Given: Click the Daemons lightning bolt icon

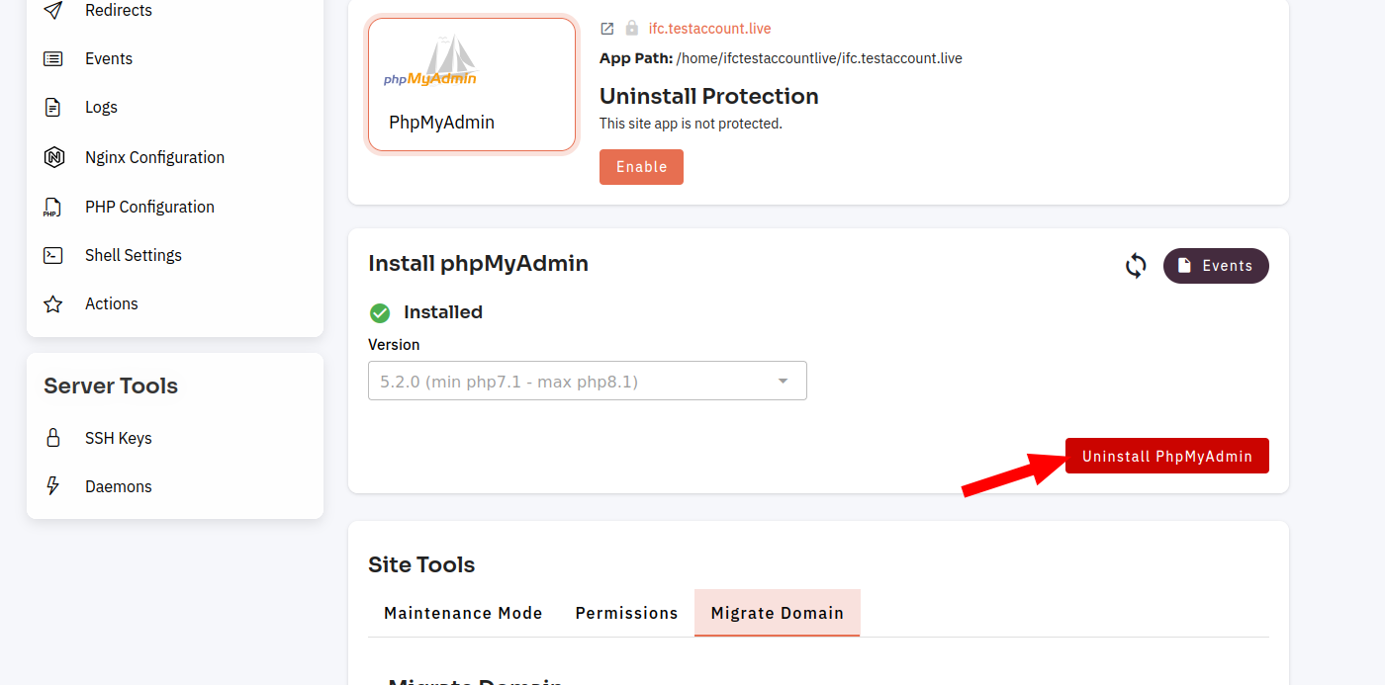Looking at the screenshot, I should pyautogui.click(x=53, y=486).
